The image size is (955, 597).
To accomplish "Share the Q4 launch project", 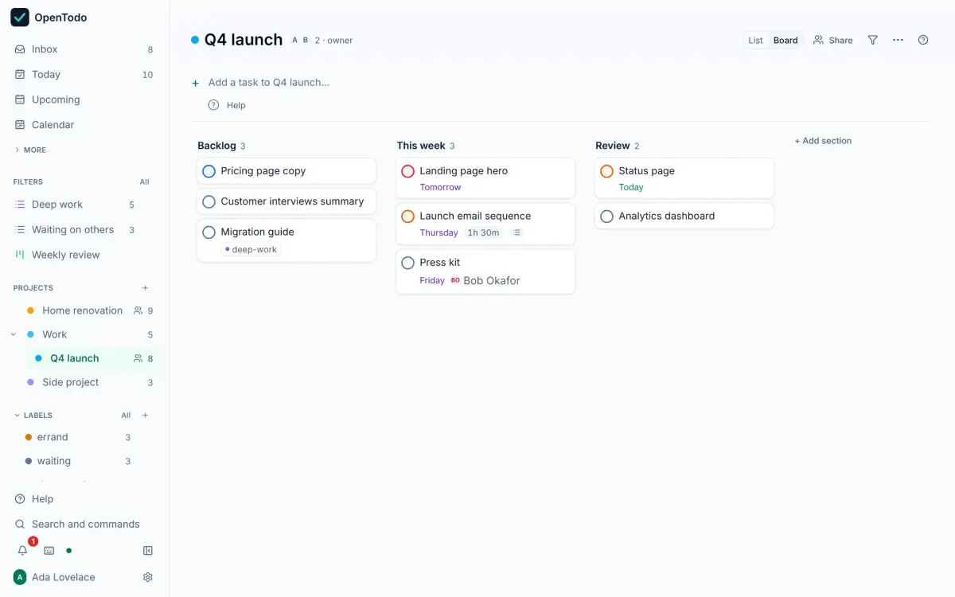I will point(833,41).
